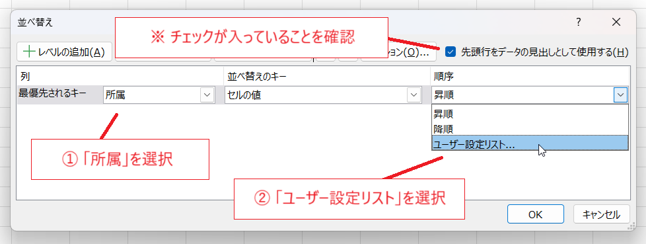
Task: Toggle 先頭行をデータの見出しとして使用する checkbox
Action: tap(451, 52)
